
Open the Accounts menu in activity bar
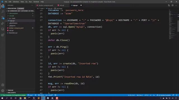point(3,85)
